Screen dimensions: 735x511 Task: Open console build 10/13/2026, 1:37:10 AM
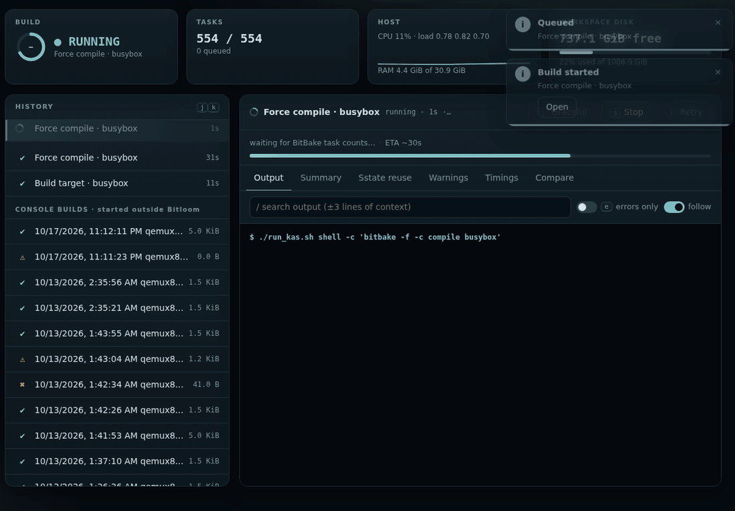click(x=117, y=462)
